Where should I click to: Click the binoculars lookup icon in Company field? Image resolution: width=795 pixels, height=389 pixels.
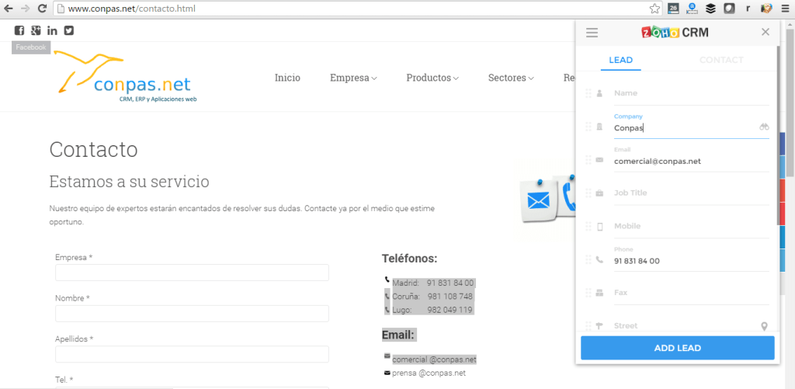coord(764,127)
